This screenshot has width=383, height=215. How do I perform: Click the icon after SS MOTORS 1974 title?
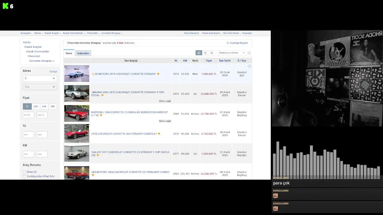click(158, 74)
